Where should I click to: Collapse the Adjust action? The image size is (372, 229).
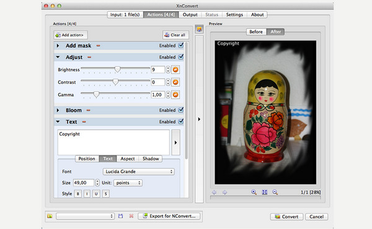[58, 57]
